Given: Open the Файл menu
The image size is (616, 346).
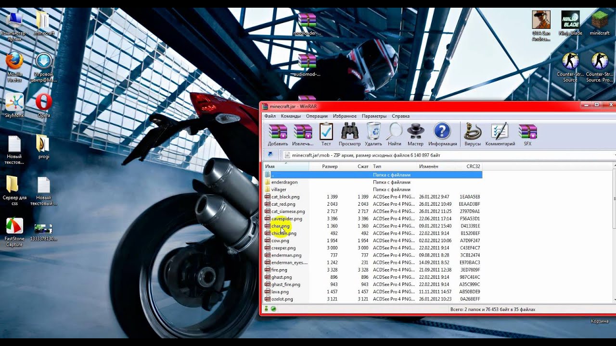Looking at the screenshot, I should pos(270,116).
